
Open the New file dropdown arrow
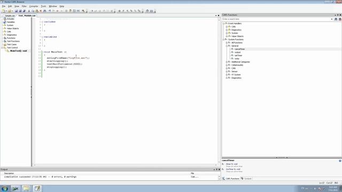tap(6, 11)
